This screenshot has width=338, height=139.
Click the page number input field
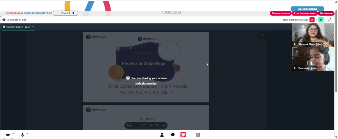tap(136, 125)
